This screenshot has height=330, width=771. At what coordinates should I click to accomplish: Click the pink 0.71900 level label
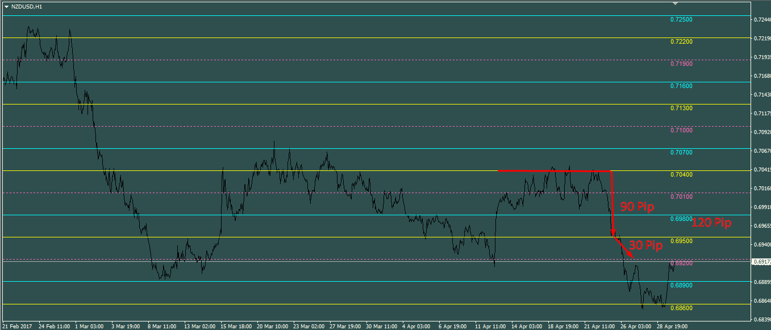[681, 64]
